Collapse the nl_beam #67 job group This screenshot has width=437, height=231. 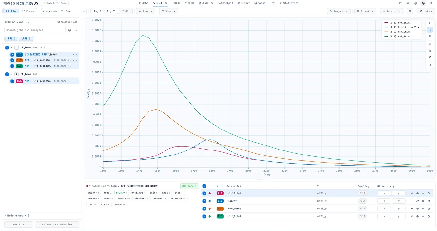[x=12, y=74]
